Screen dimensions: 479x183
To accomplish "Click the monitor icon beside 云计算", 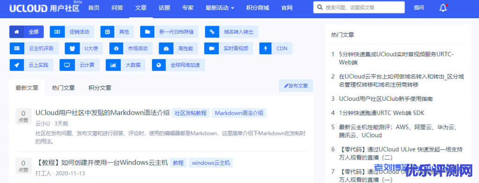I will 67,65.
